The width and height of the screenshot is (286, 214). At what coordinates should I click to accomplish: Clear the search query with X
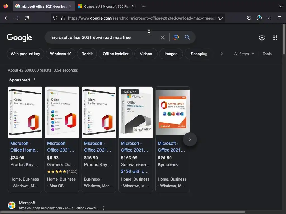163,38
